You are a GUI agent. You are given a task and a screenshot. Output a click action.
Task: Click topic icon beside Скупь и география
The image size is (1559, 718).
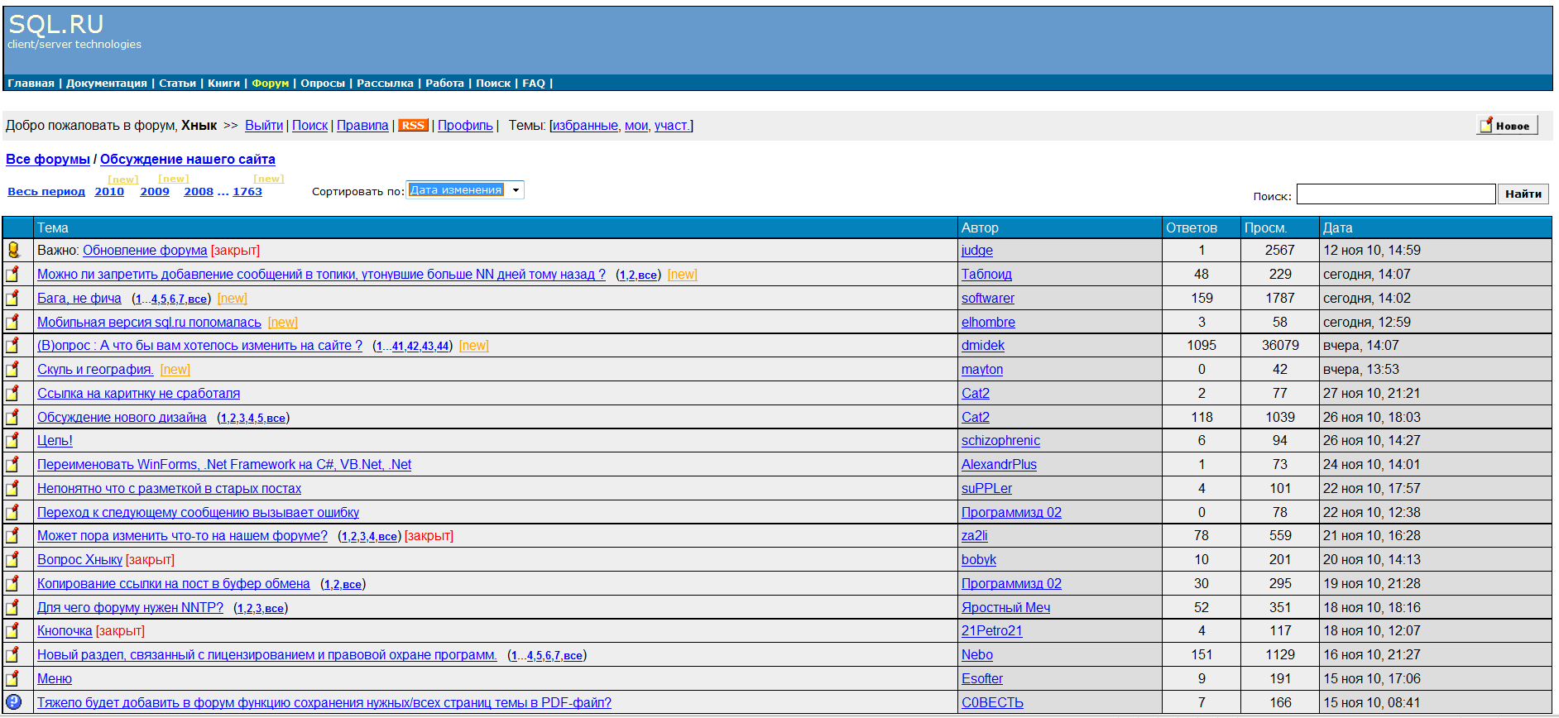pyautogui.click(x=13, y=370)
